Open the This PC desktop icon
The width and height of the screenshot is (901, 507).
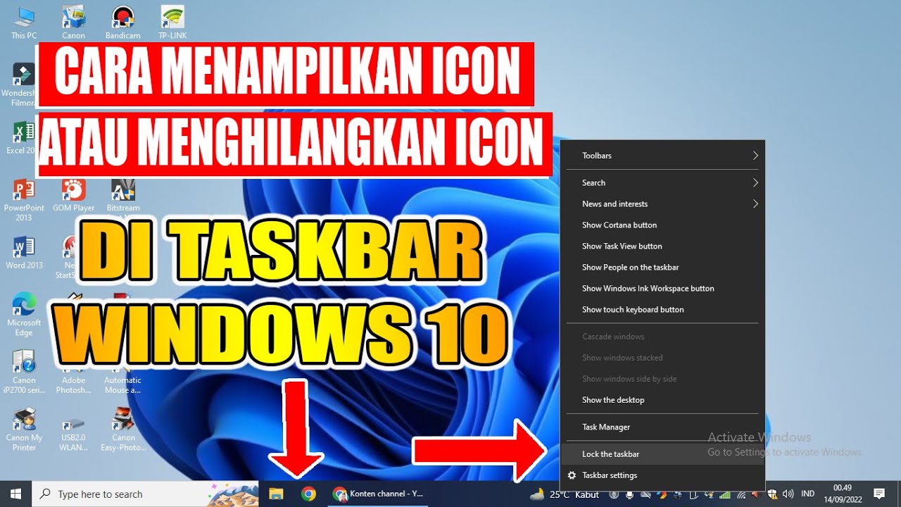pyautogui.click(x=24, y=23)
